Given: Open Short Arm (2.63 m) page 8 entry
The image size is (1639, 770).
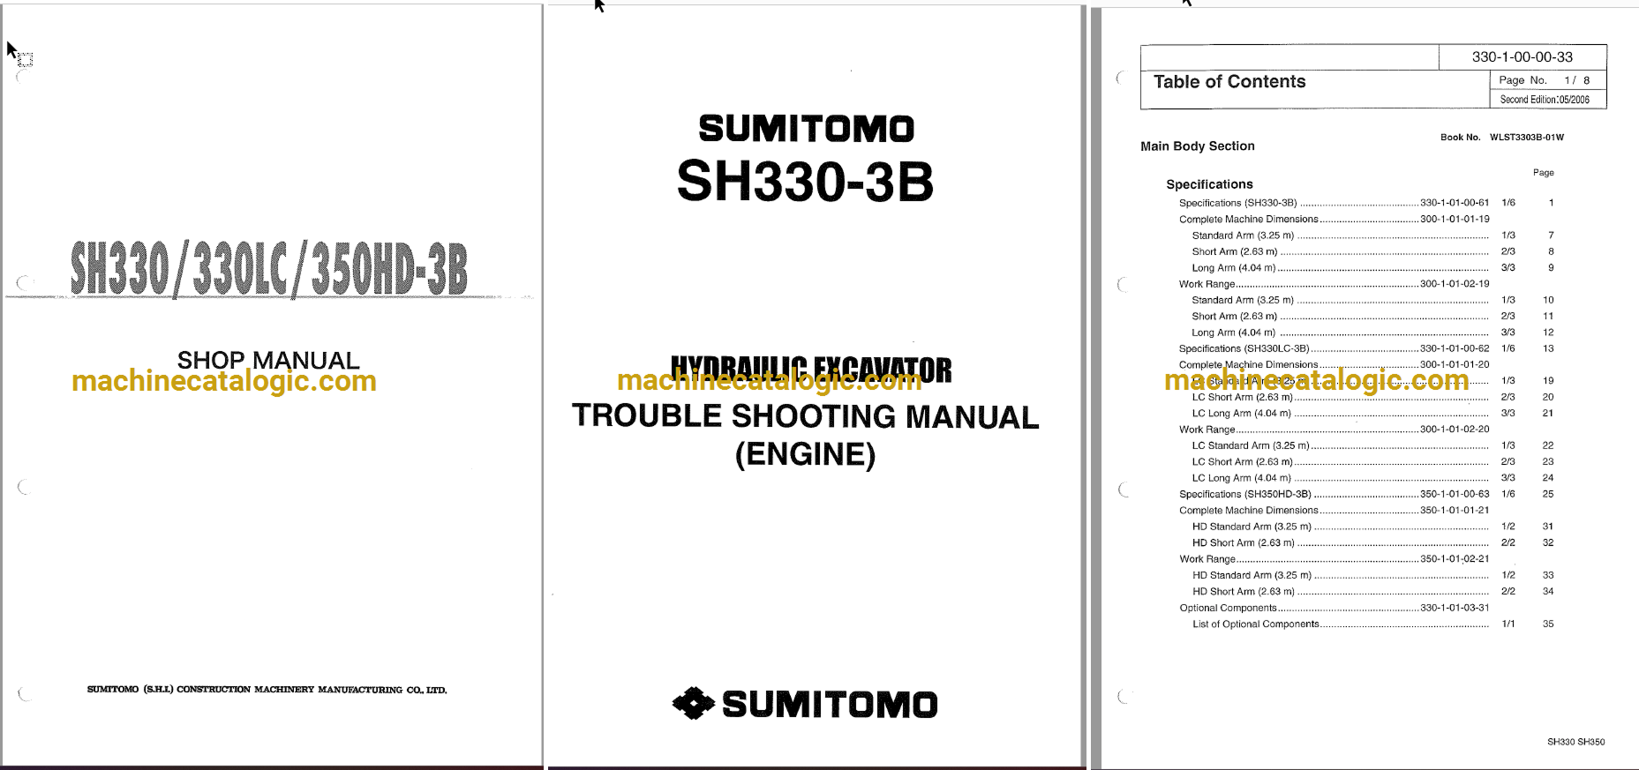Looking at the screenshot, I should click(1372, 251).
